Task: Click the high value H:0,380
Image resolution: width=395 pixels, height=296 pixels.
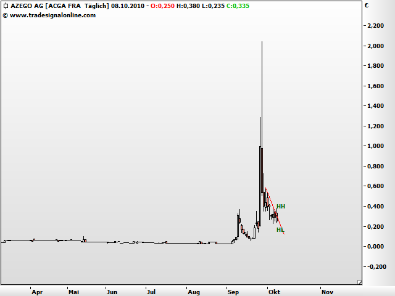Action: 188,6
